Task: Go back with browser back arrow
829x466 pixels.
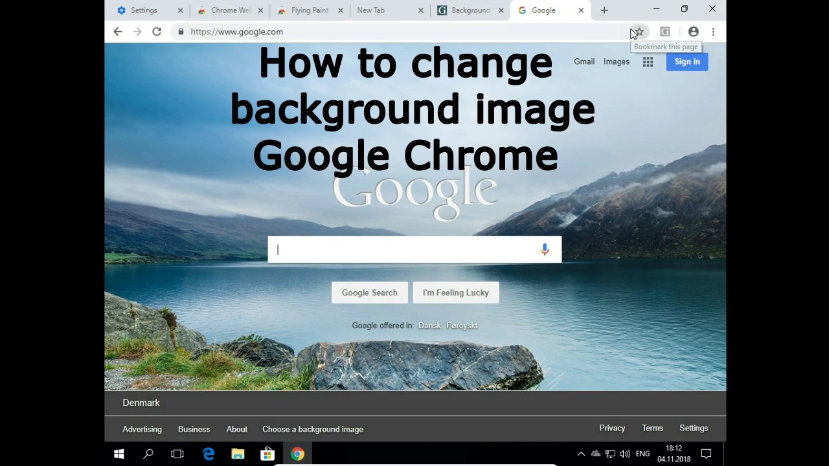Action: (117, 32)
